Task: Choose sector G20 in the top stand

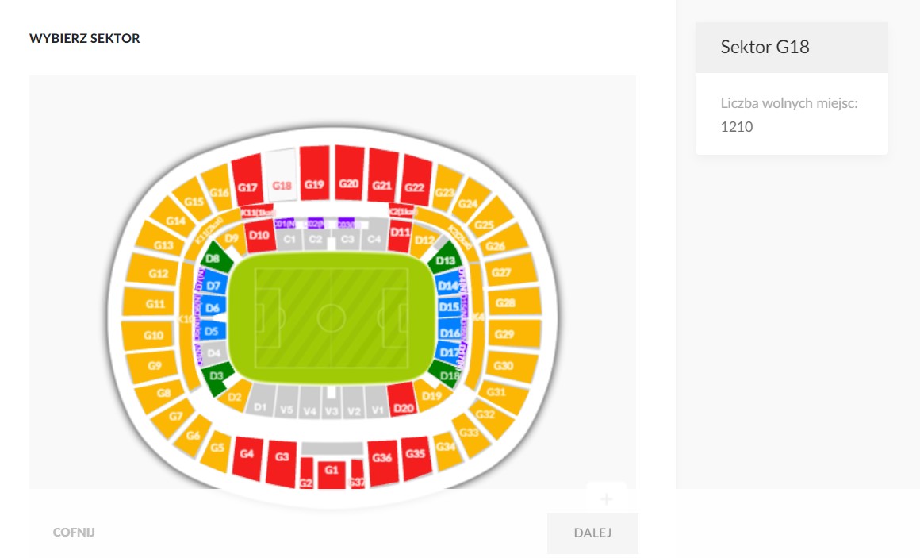Action: (349, 173)
